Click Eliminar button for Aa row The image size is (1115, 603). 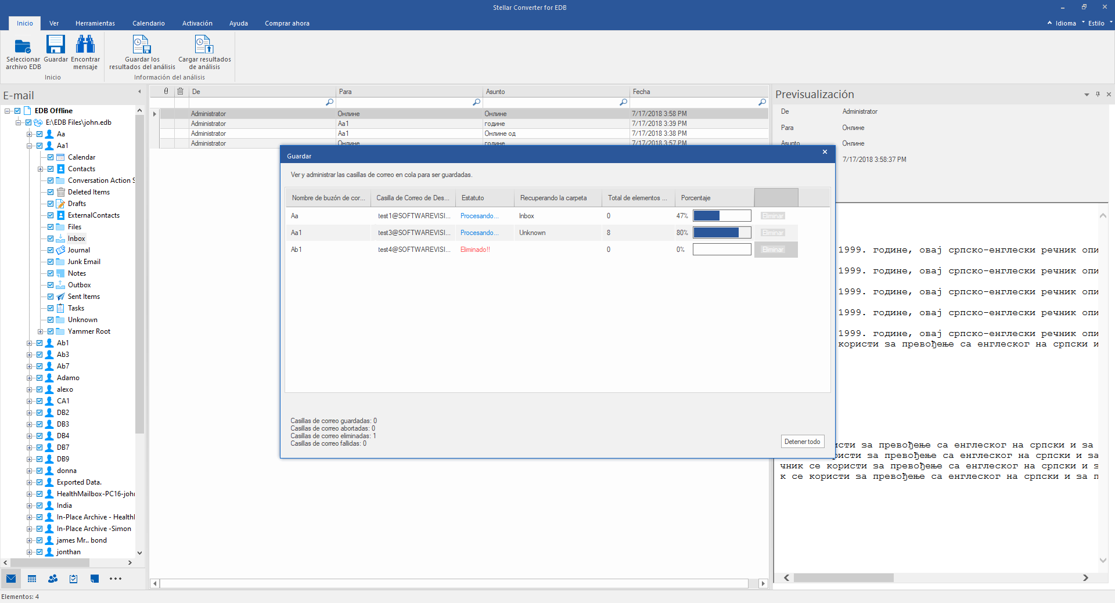[773, 216]
